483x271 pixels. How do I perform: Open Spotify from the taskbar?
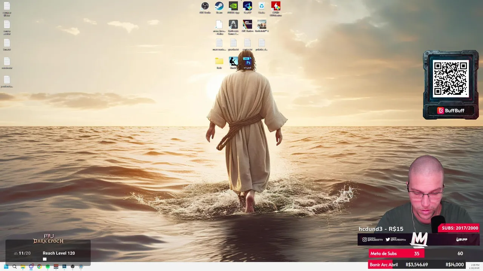(x=48, y=266)
